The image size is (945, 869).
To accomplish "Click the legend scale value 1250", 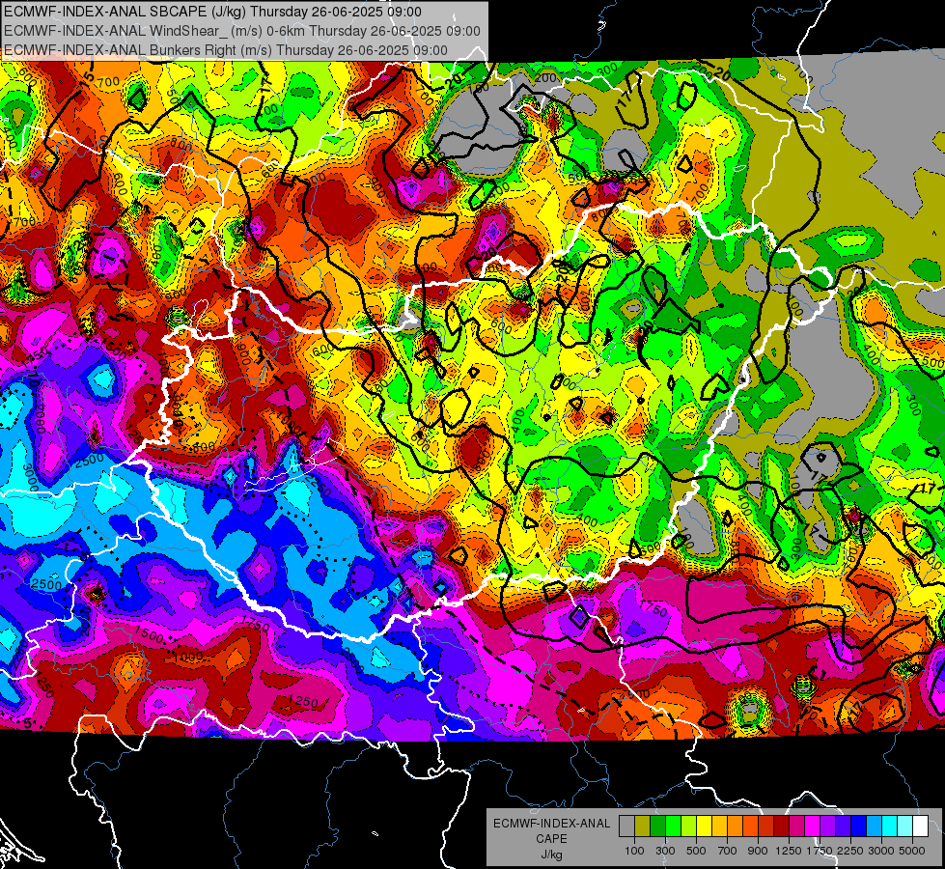I will pos(789,851).
